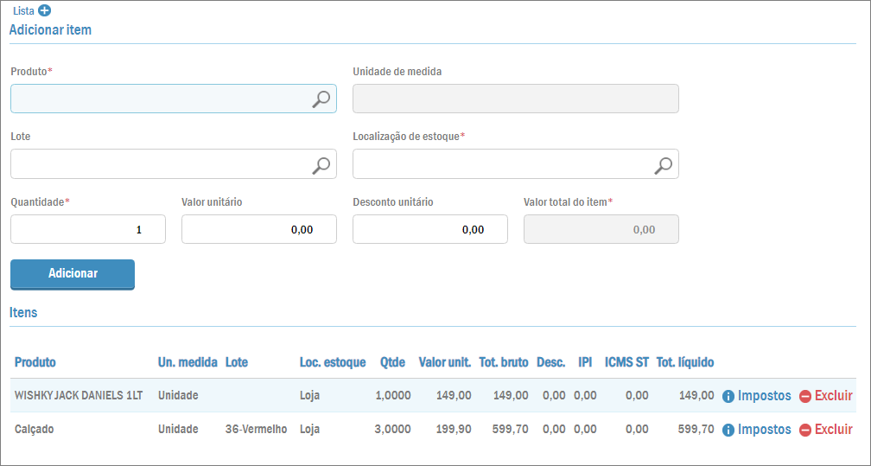Image resolution: width=871 pixels, height=466 pixels.
Task: Click red remove icon on Calçado row
Action: click(x=804, y=430)
